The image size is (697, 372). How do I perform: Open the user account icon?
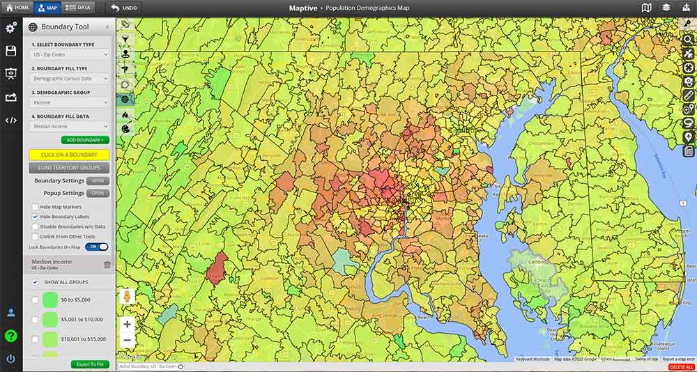10,313
